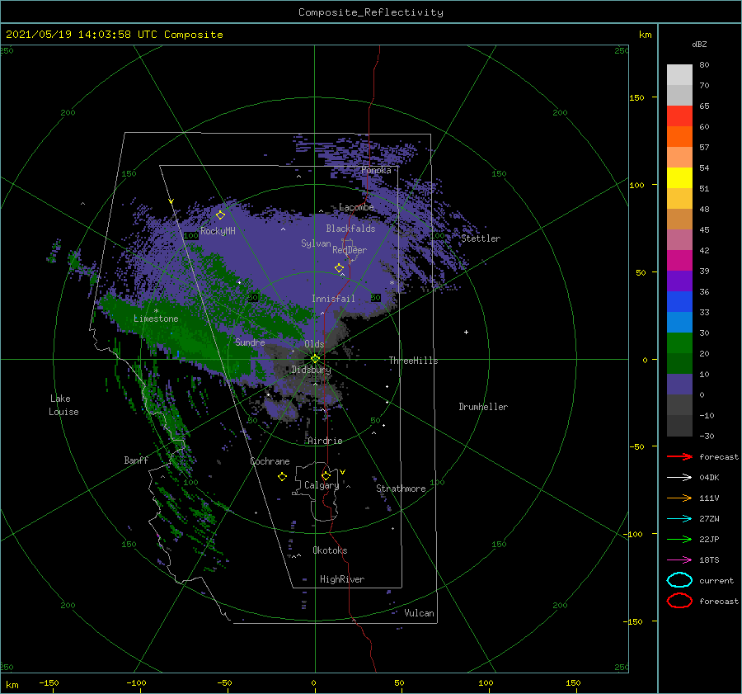Click the Vulcan label

pyautogui.click(x=419, y=613)
